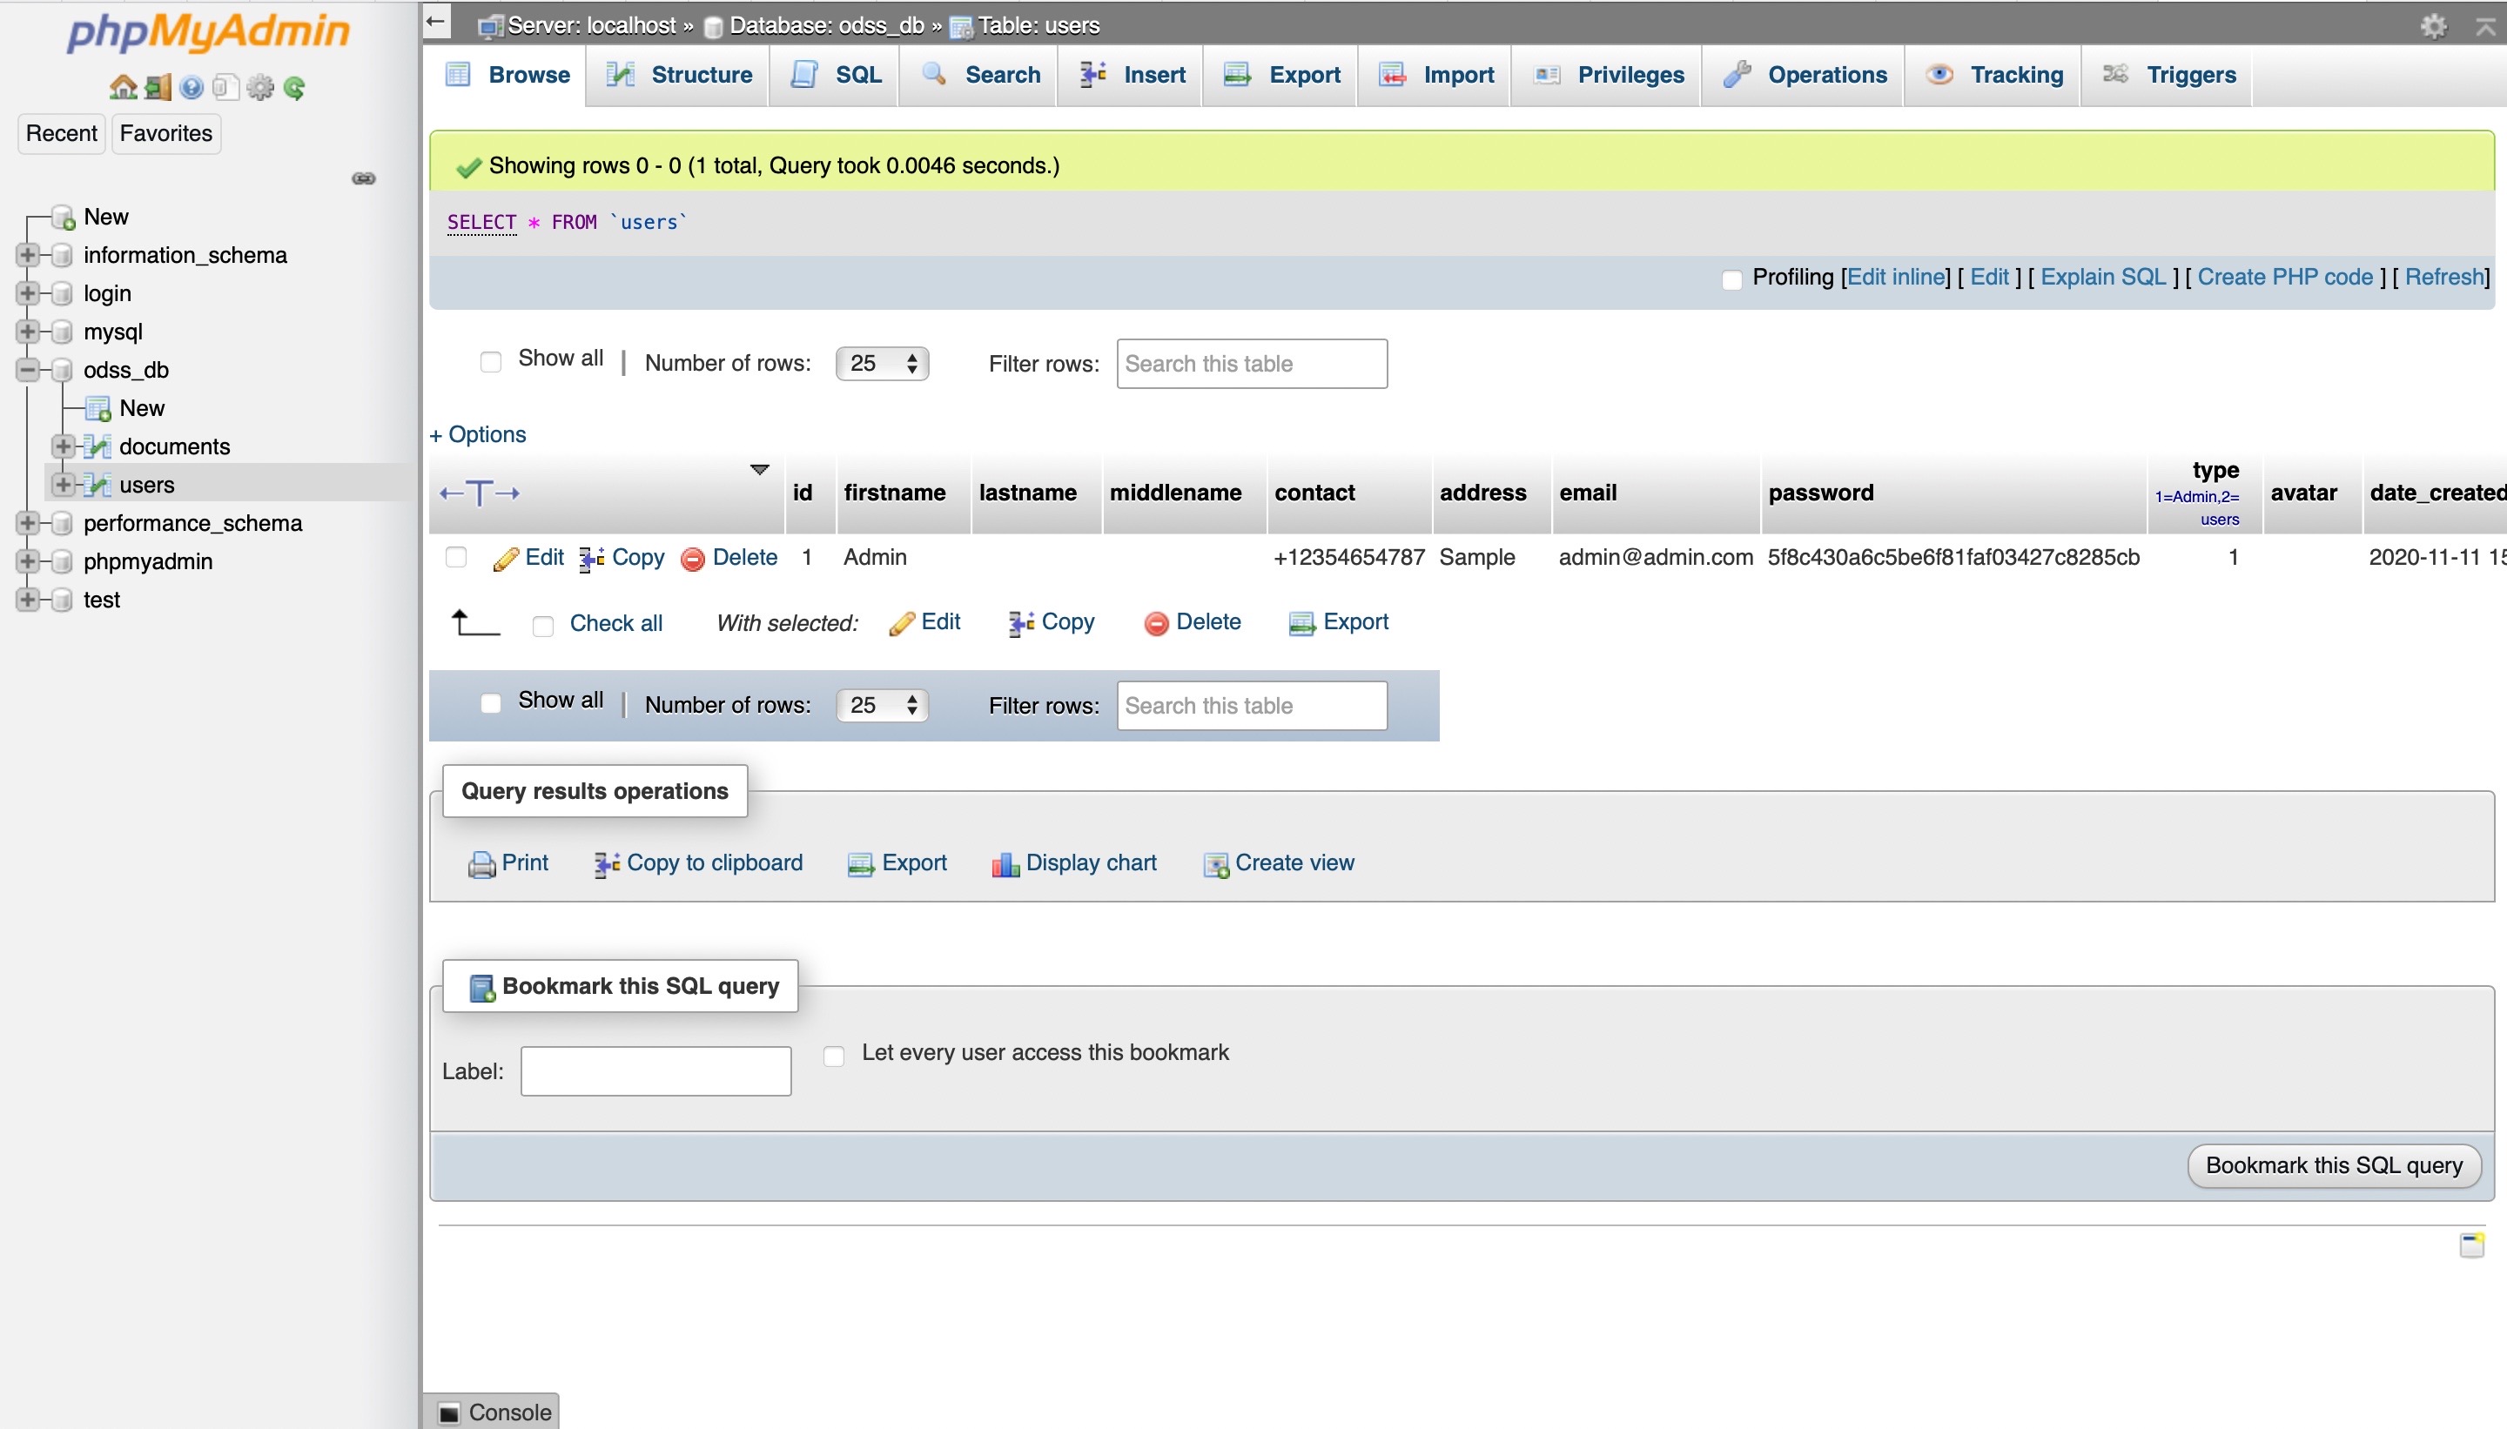Open phpMyAdmin documentation help icon
This screenshot has height=1429, width=2507.
point(191,86)
